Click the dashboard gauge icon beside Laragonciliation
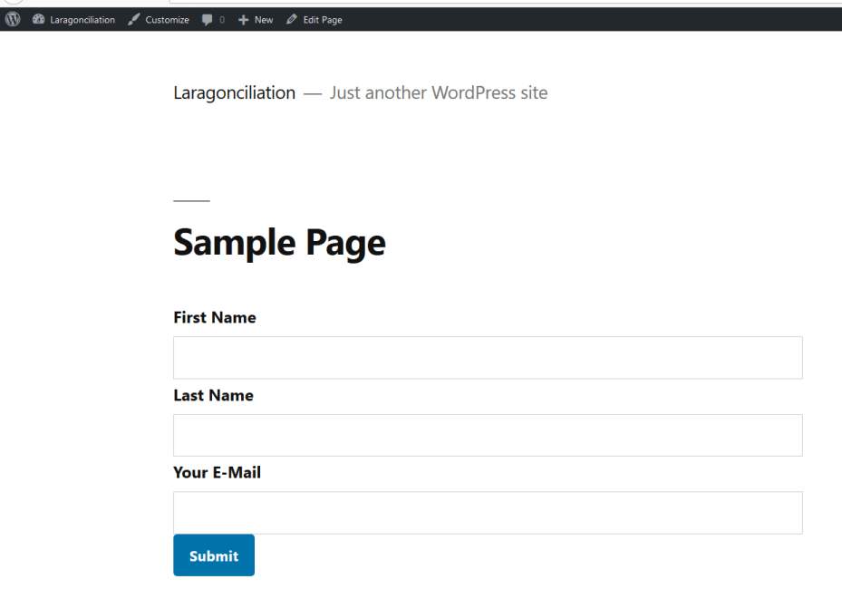 pyautogui.click(x=38, y=19)
